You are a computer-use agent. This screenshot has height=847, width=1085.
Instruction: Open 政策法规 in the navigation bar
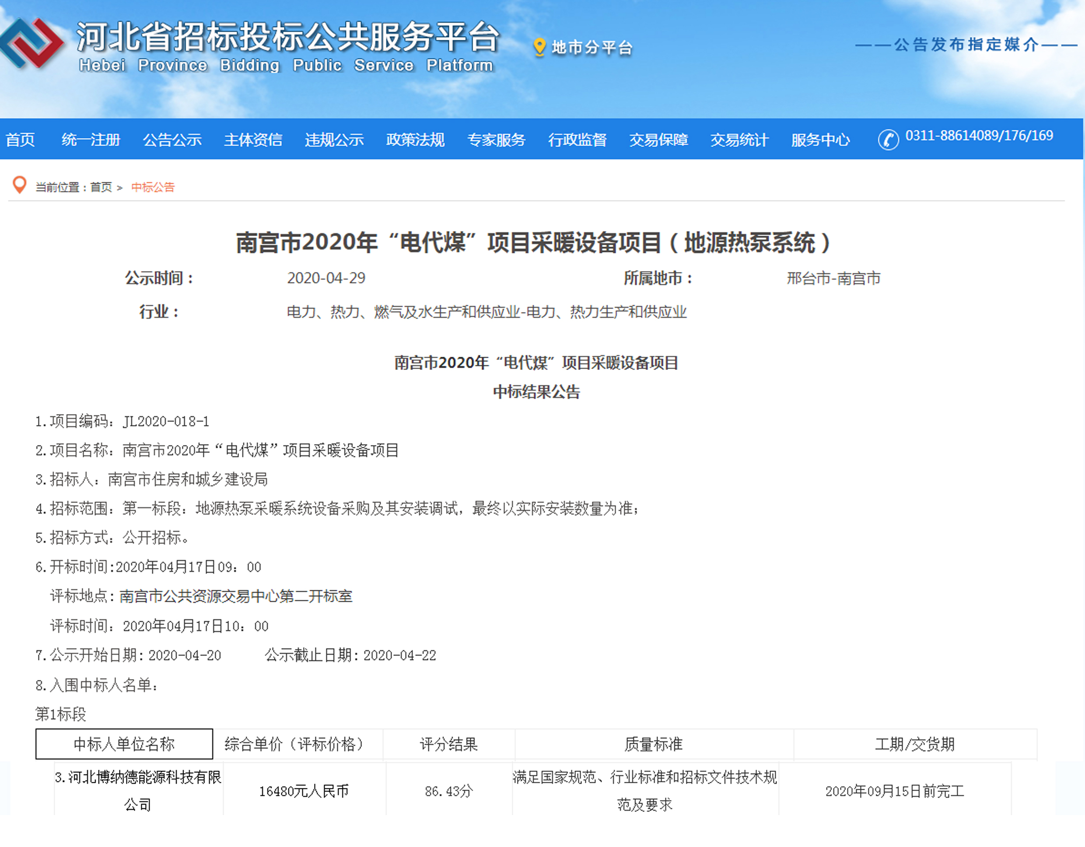click(x=415, y=139)
